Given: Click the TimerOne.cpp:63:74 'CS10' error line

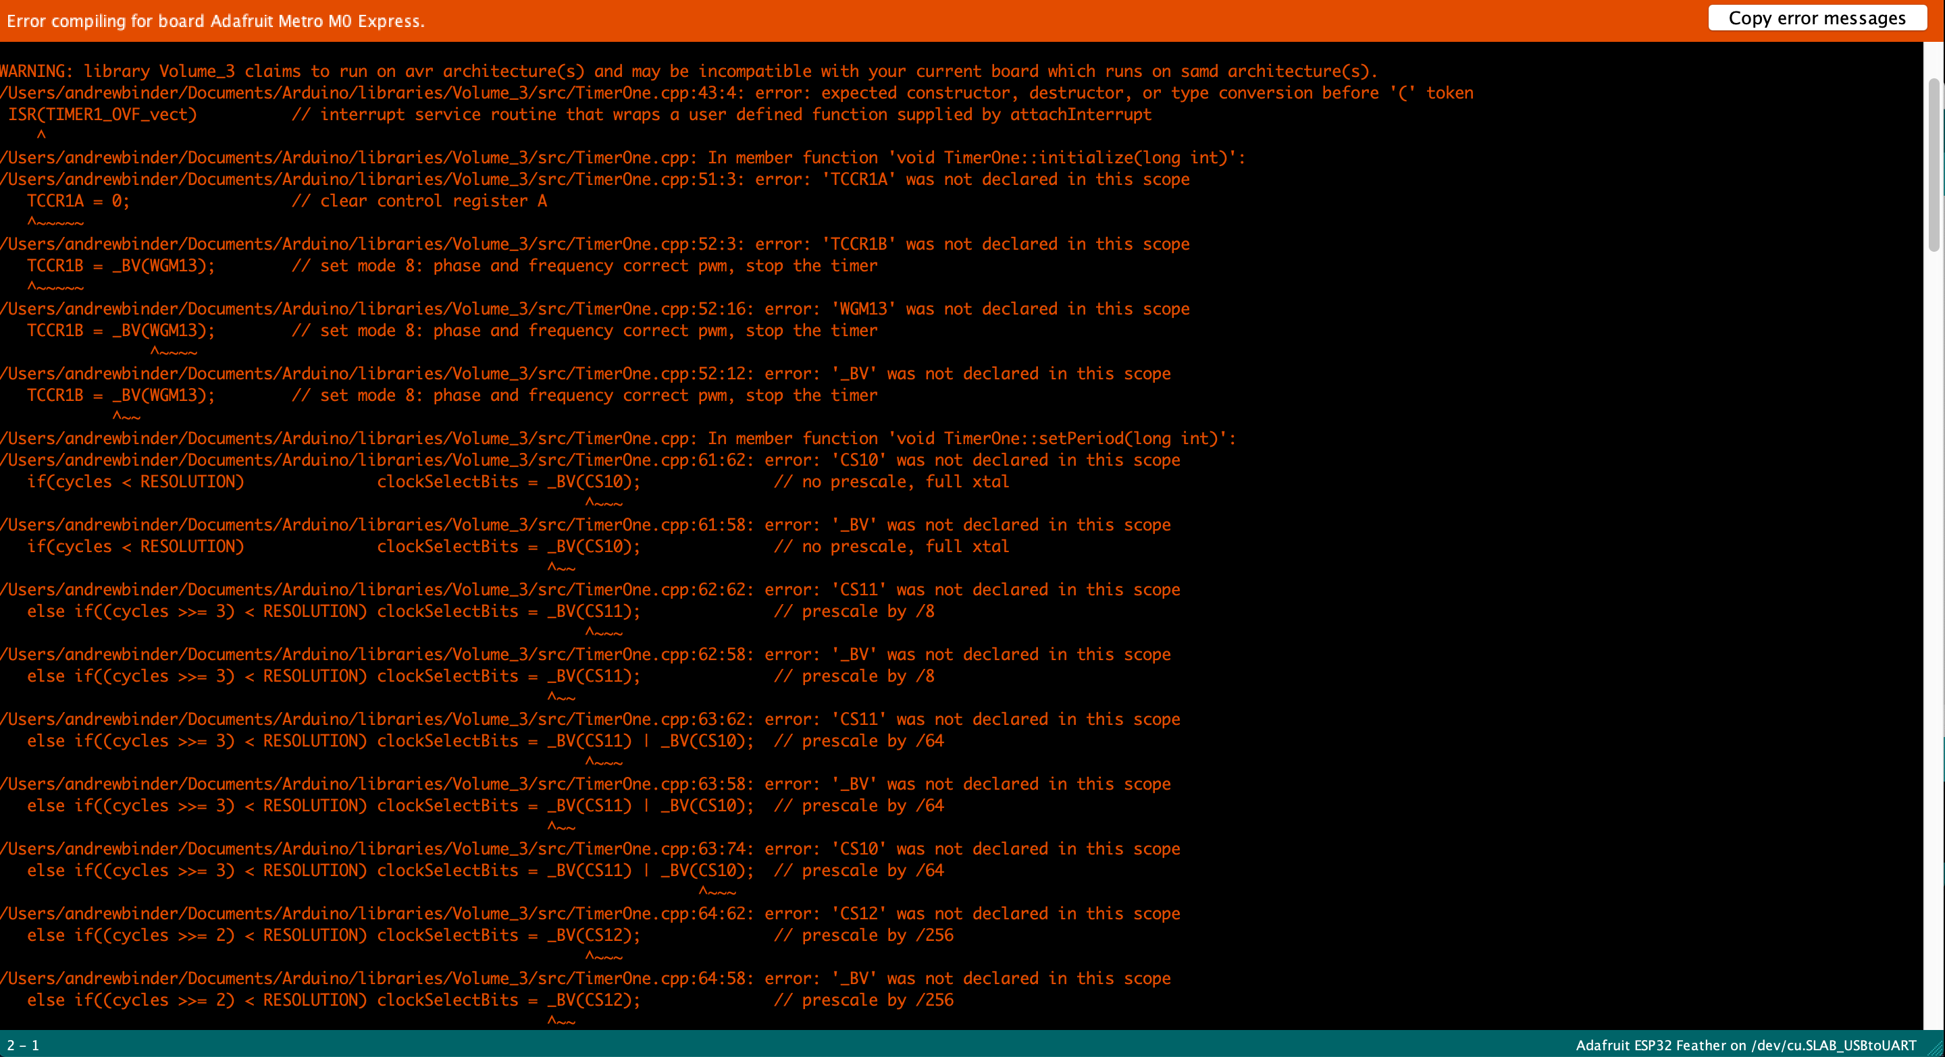Looking at the screenshot, I should coord(590,850).
